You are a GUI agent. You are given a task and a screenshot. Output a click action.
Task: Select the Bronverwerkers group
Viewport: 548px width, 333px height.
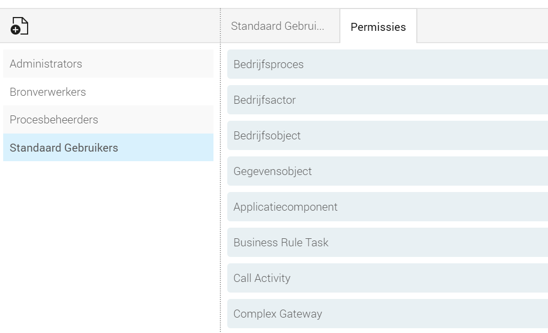[108, 91]
